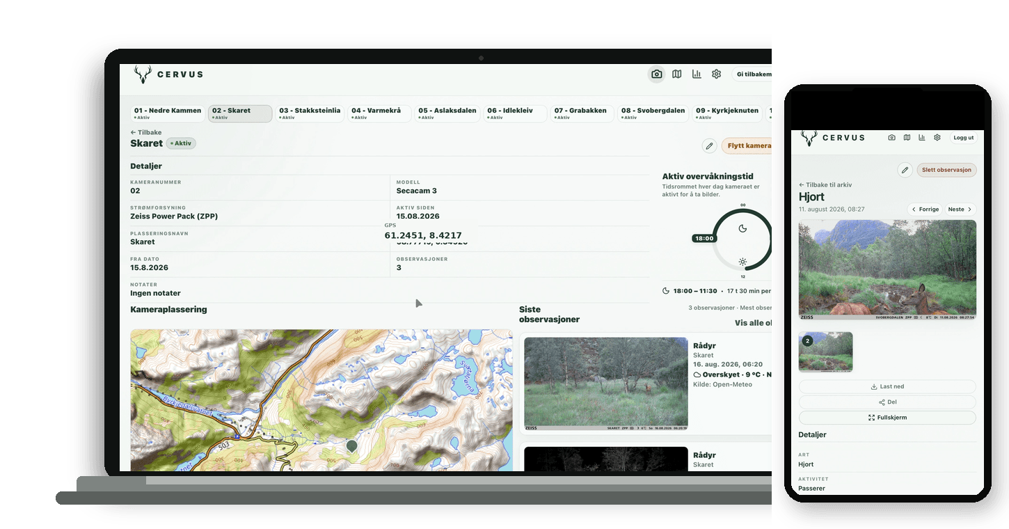Open the 08 - Svobergdalen camera tab

[x=653, y=113]
